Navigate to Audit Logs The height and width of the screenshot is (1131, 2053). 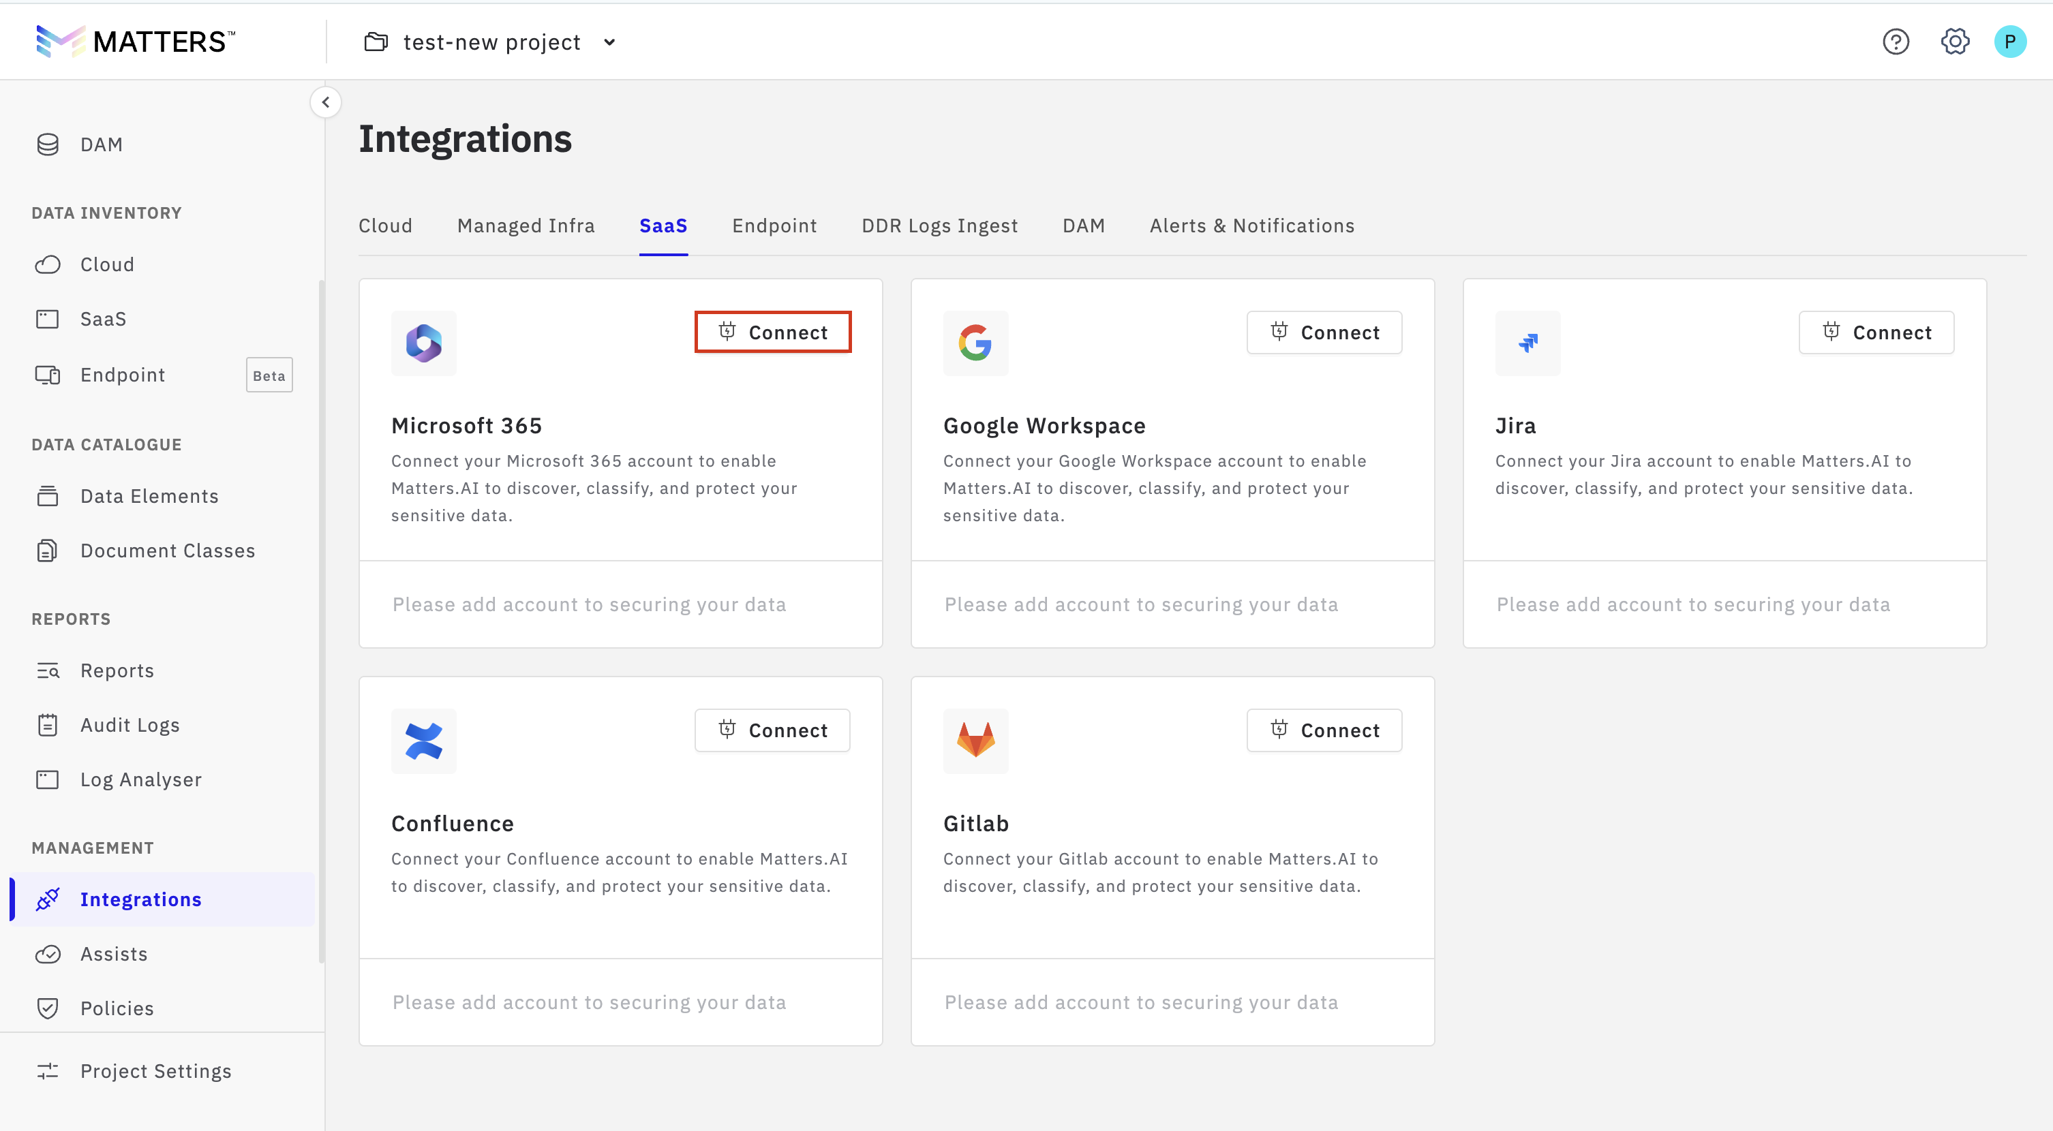tap(130, 725)
